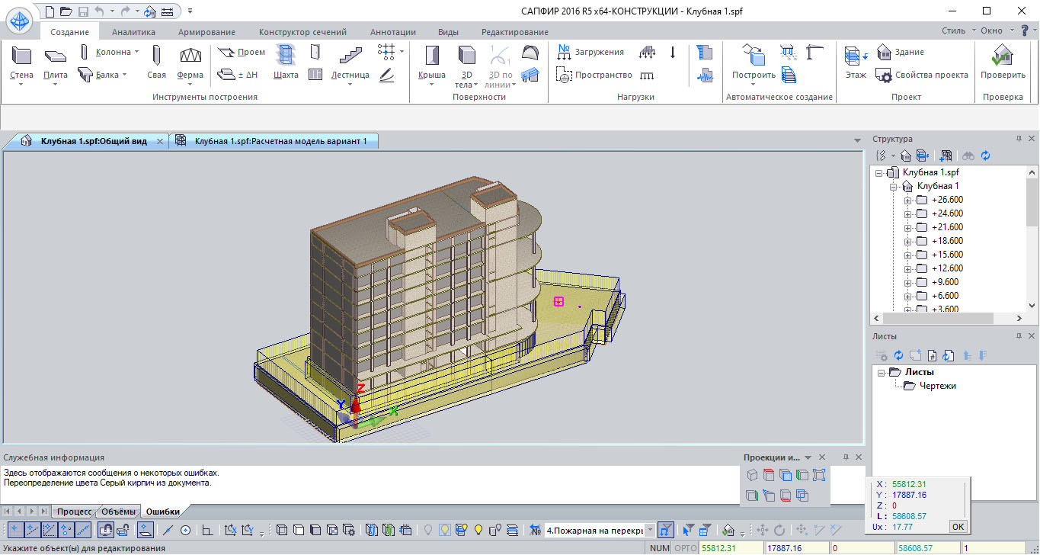
Task: Open the Армирование ribbon tab
Action: [206, 32]
